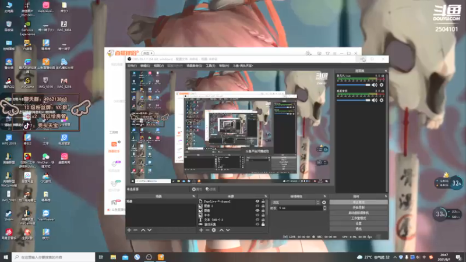466x262 pixels.
Task: Select the orange streaming assistant icon in the sidebar
Action: coord(114,144)
